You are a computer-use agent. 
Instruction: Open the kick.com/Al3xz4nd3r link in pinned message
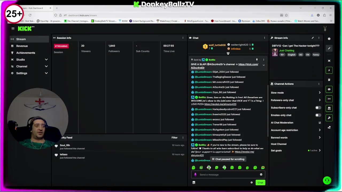224,66
